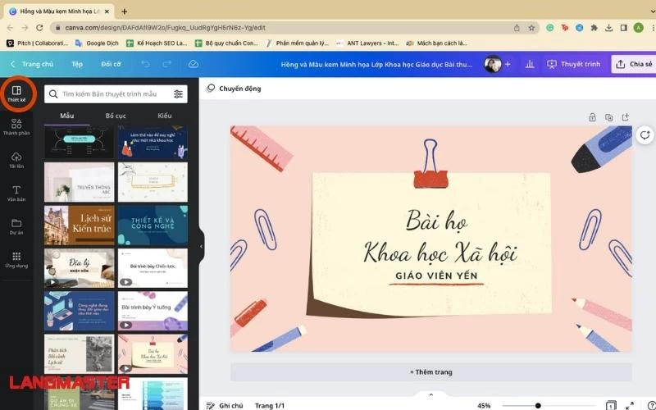Image resolution: width=656 pixels, height=410 pixels.
Task: Open search filter options icon
Action: pyautogui.click(x=178, y=94)
